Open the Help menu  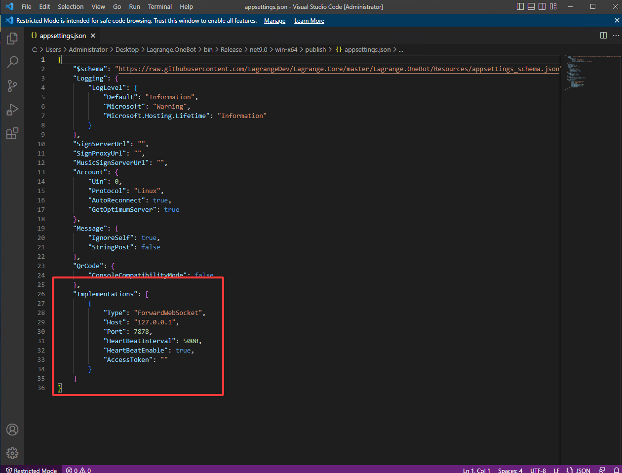coord(186,6)
